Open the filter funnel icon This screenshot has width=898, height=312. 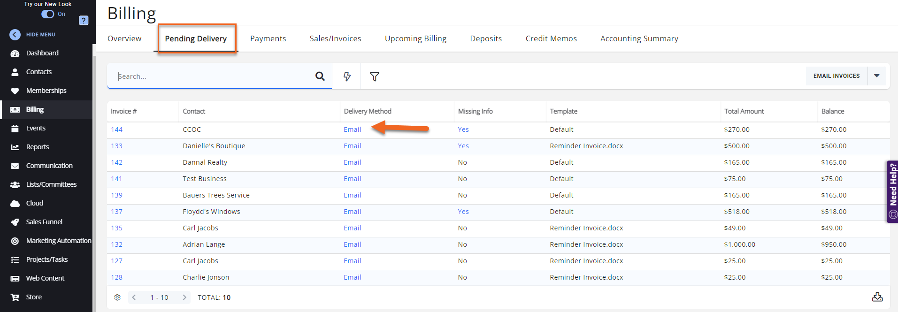coord(374,76)
